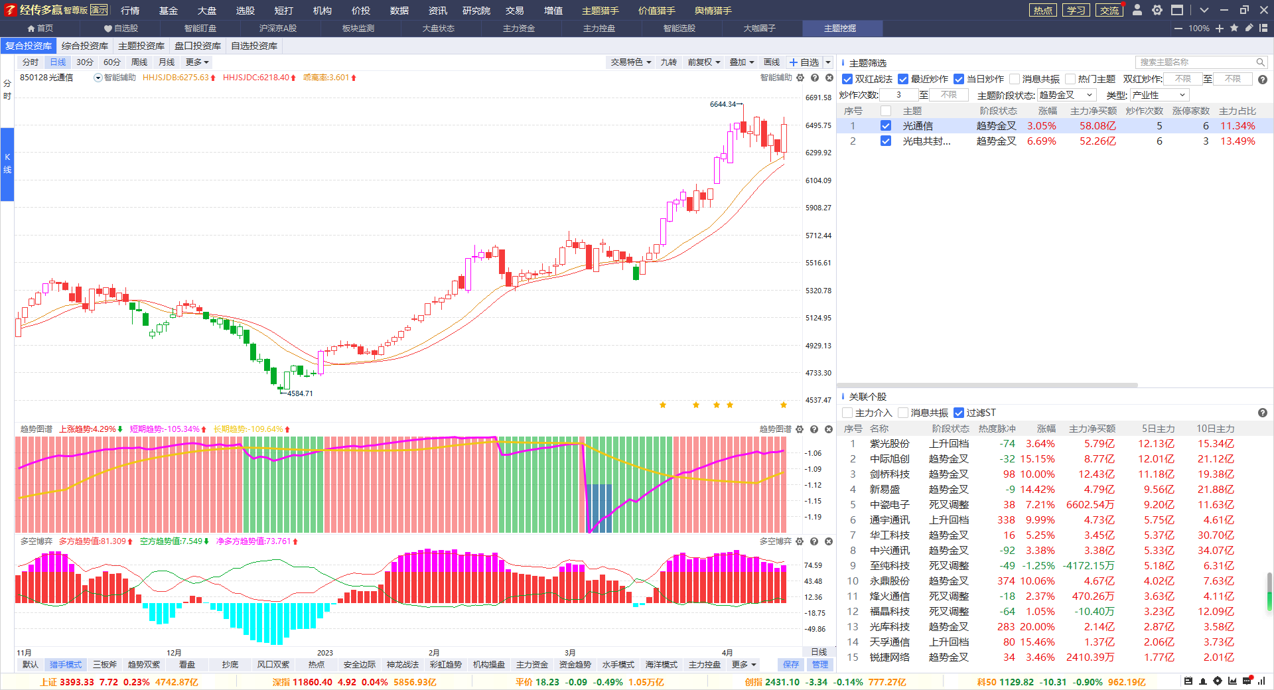This screenshot has height=690, width=1274.
Task: Open the alert bell icon in status bar
Action: point(1203,681)
